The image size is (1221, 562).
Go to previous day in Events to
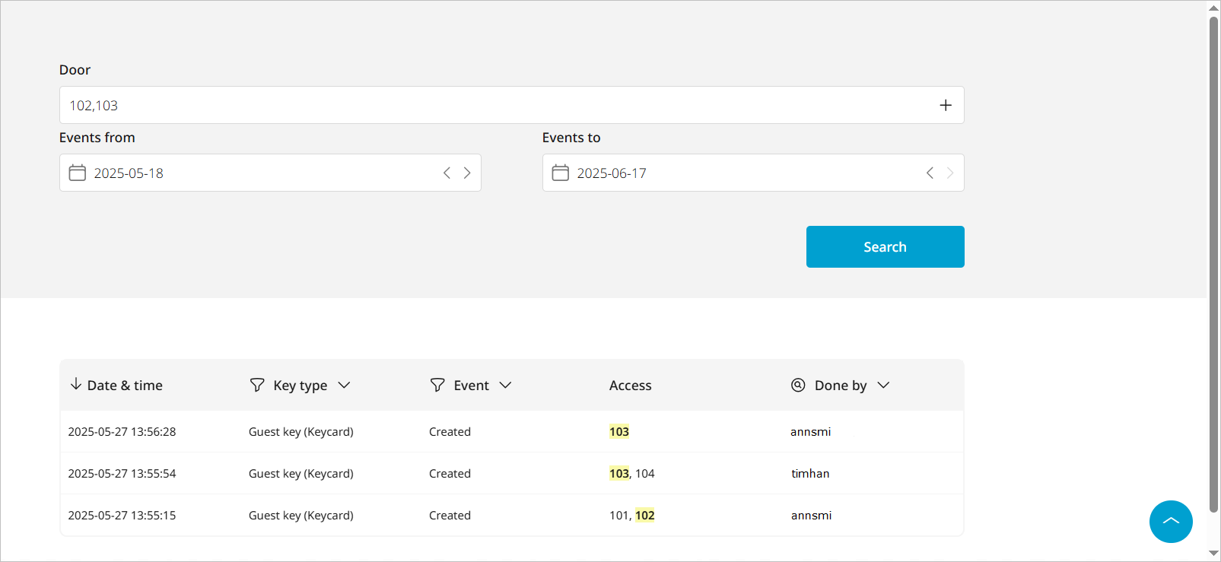tap(930, 173)
